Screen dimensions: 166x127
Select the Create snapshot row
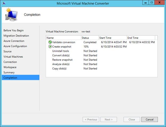click(102, 47)
